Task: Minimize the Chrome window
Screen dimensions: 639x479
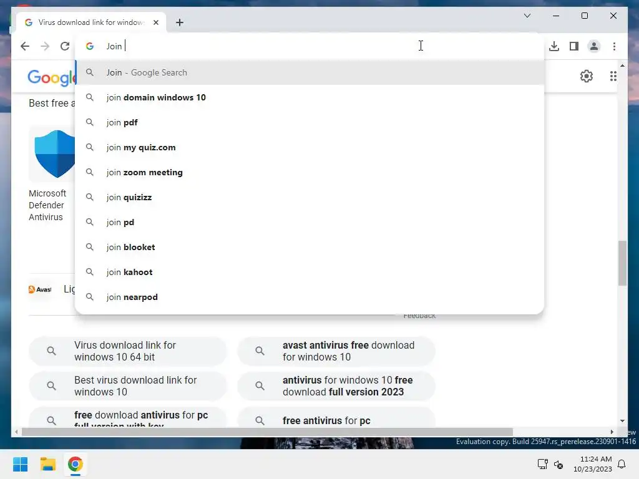Action: tap(556, 16)
